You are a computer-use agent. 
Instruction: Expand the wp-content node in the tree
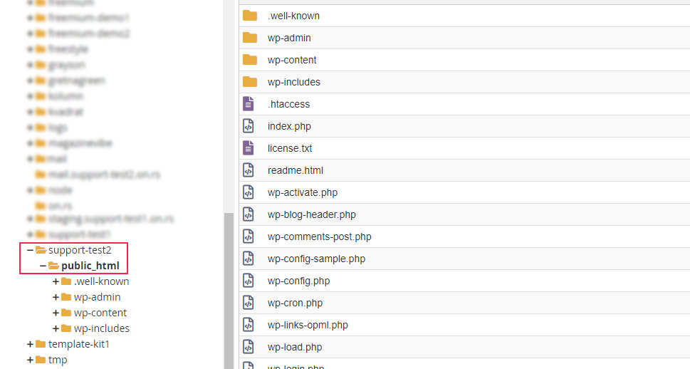[56, 313]
